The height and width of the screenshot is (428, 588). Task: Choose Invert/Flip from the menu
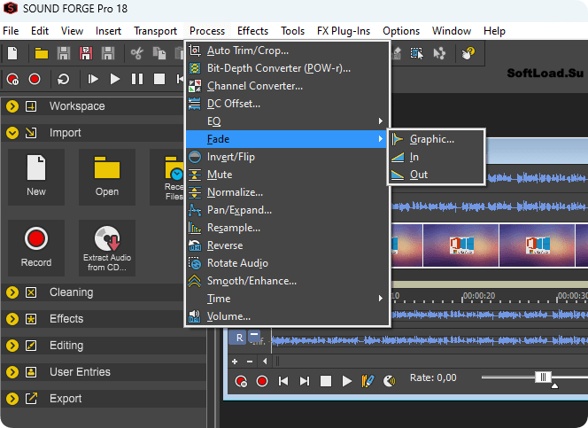click(x=287, y=157)
